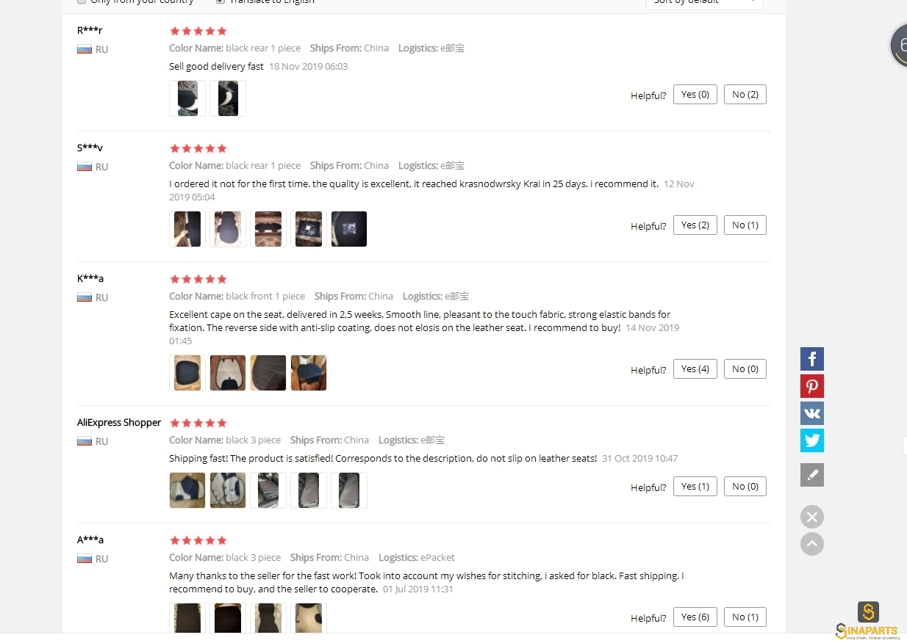Click Yes (6) on A***a's review
Screen dimensions: 907x643
tap(695, 617)
